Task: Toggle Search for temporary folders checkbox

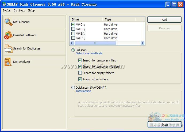Action: point(80,67)
